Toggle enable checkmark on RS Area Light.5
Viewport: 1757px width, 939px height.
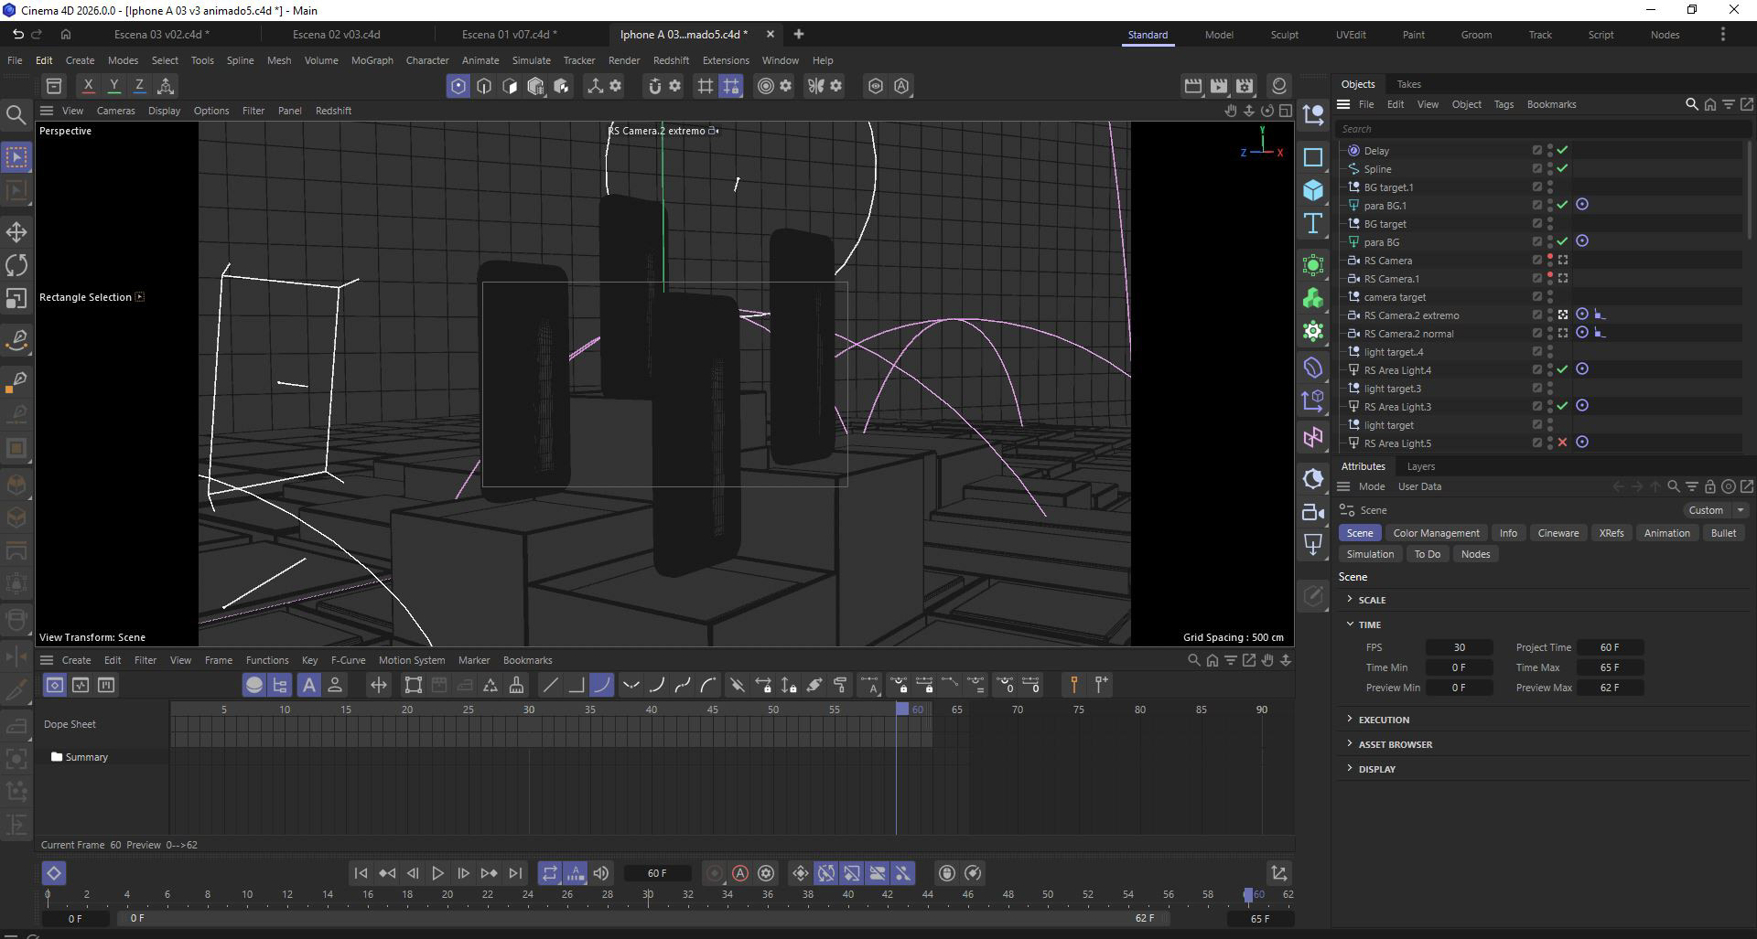(1562, 443)
